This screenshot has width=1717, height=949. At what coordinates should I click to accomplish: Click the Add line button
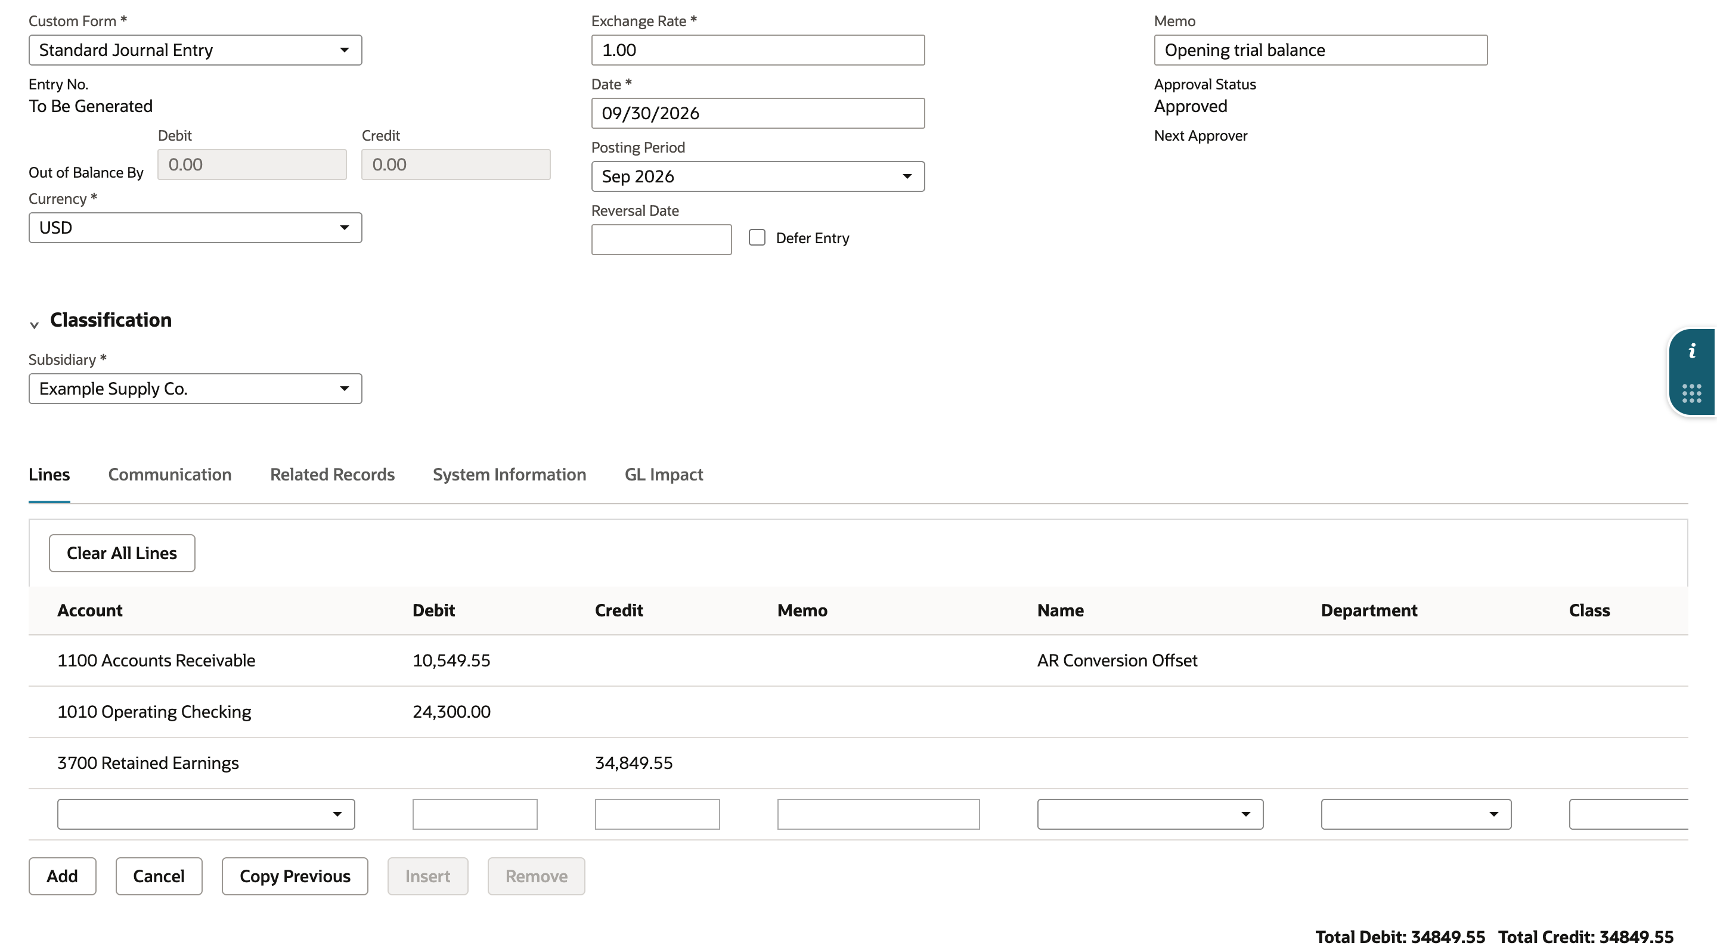pos(63,876)
